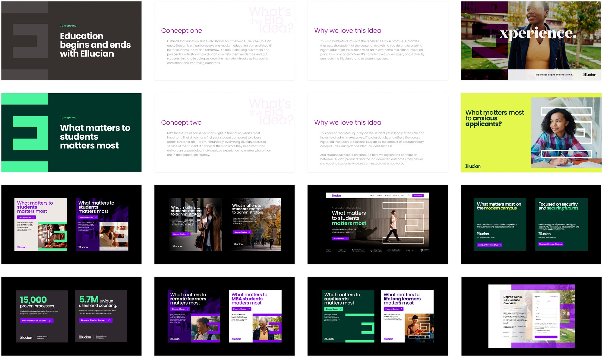Click the Ellucian logo on the life long learners card
The height and width of the screenshot is (357, 603).
pyautogui.click(x=388, y=339)
